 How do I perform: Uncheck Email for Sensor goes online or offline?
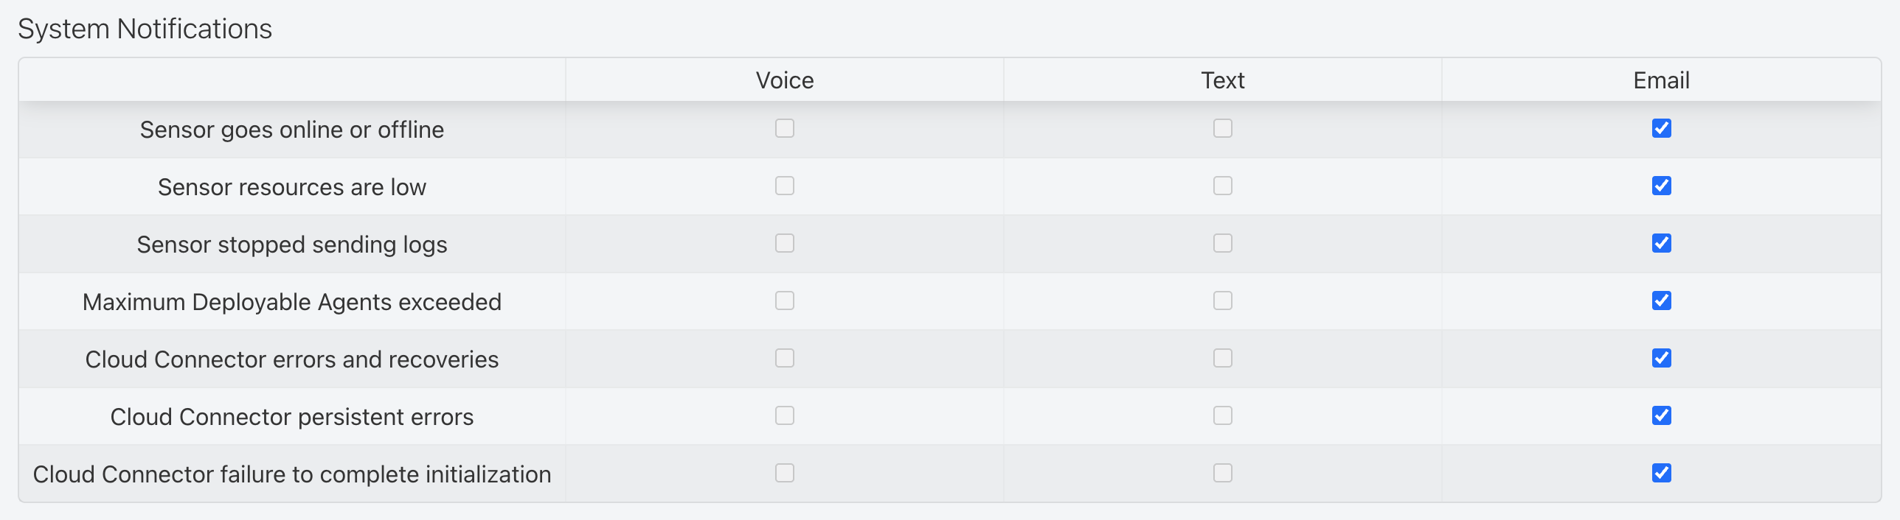[x=1662, y=128]
